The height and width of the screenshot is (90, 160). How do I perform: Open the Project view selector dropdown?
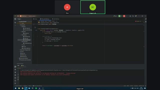coord(19,19)
